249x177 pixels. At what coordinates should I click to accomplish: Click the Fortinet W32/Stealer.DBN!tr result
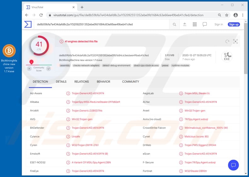coord(196,171)
